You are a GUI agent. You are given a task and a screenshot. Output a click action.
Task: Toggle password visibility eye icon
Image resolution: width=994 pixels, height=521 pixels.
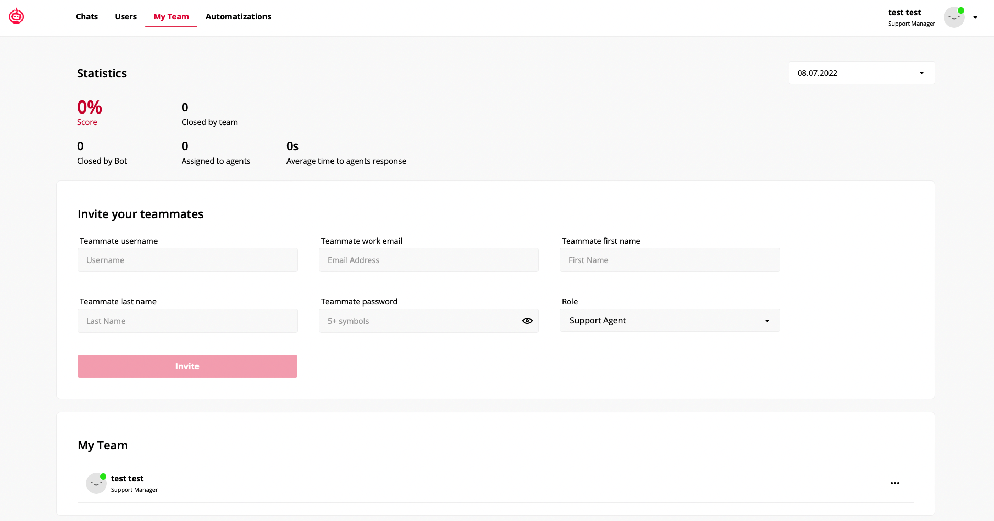(527, 321)
